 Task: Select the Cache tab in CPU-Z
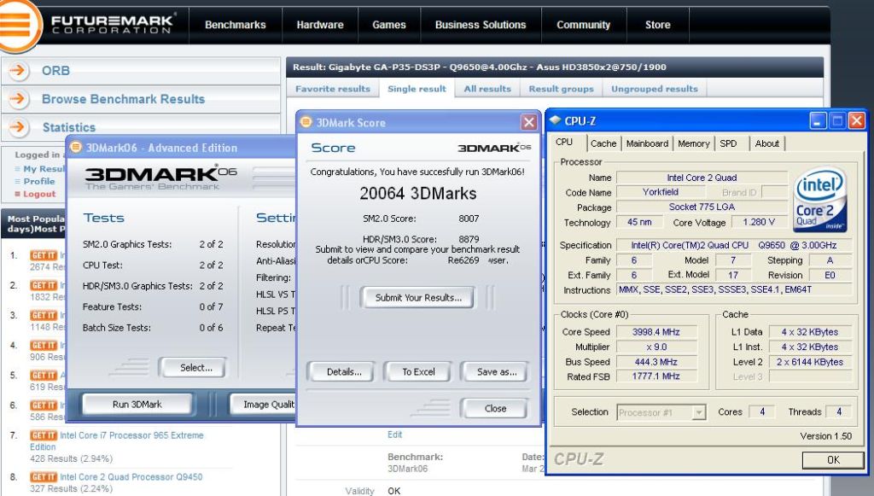point(603,143)
